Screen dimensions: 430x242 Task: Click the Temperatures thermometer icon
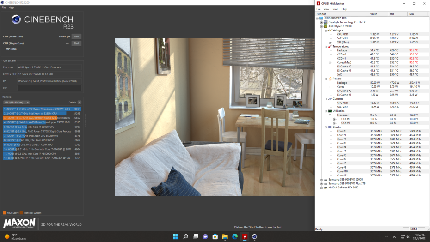[330, 46]
